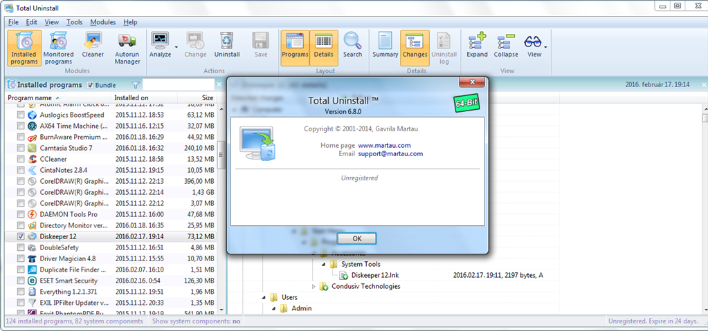Toggle 'Show system components: no' in status bar
The width and height of the screenshot is (708, 331).
pos(197,321)
